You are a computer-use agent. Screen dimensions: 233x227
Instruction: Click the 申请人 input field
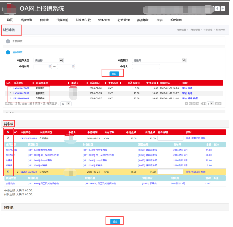(x=146, y=67)
